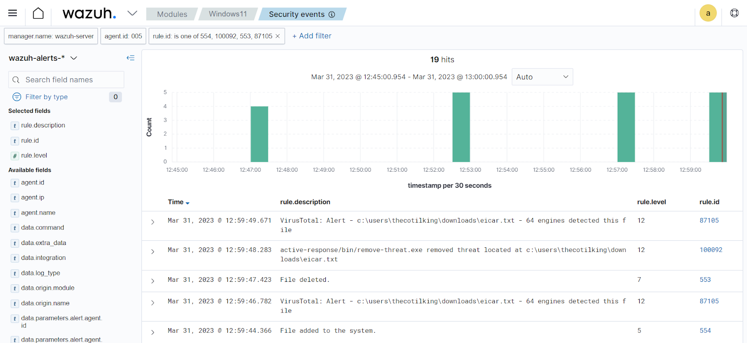Open the Auto interval dropdown
This screenshot has width=747, height=343.
(542, 77)
